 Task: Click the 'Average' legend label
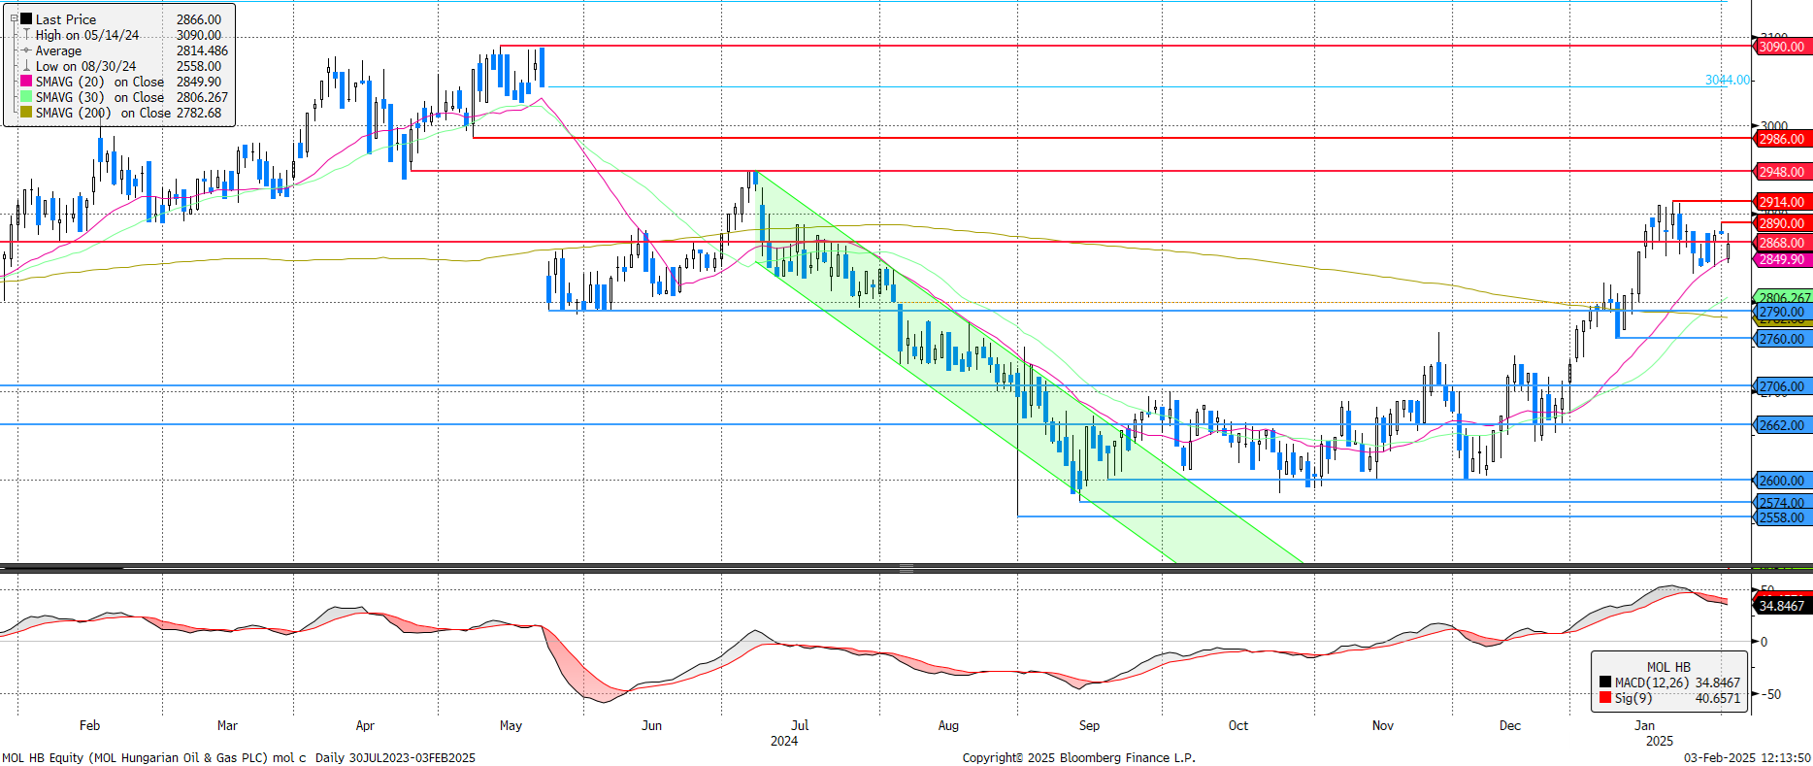point(58,50)
